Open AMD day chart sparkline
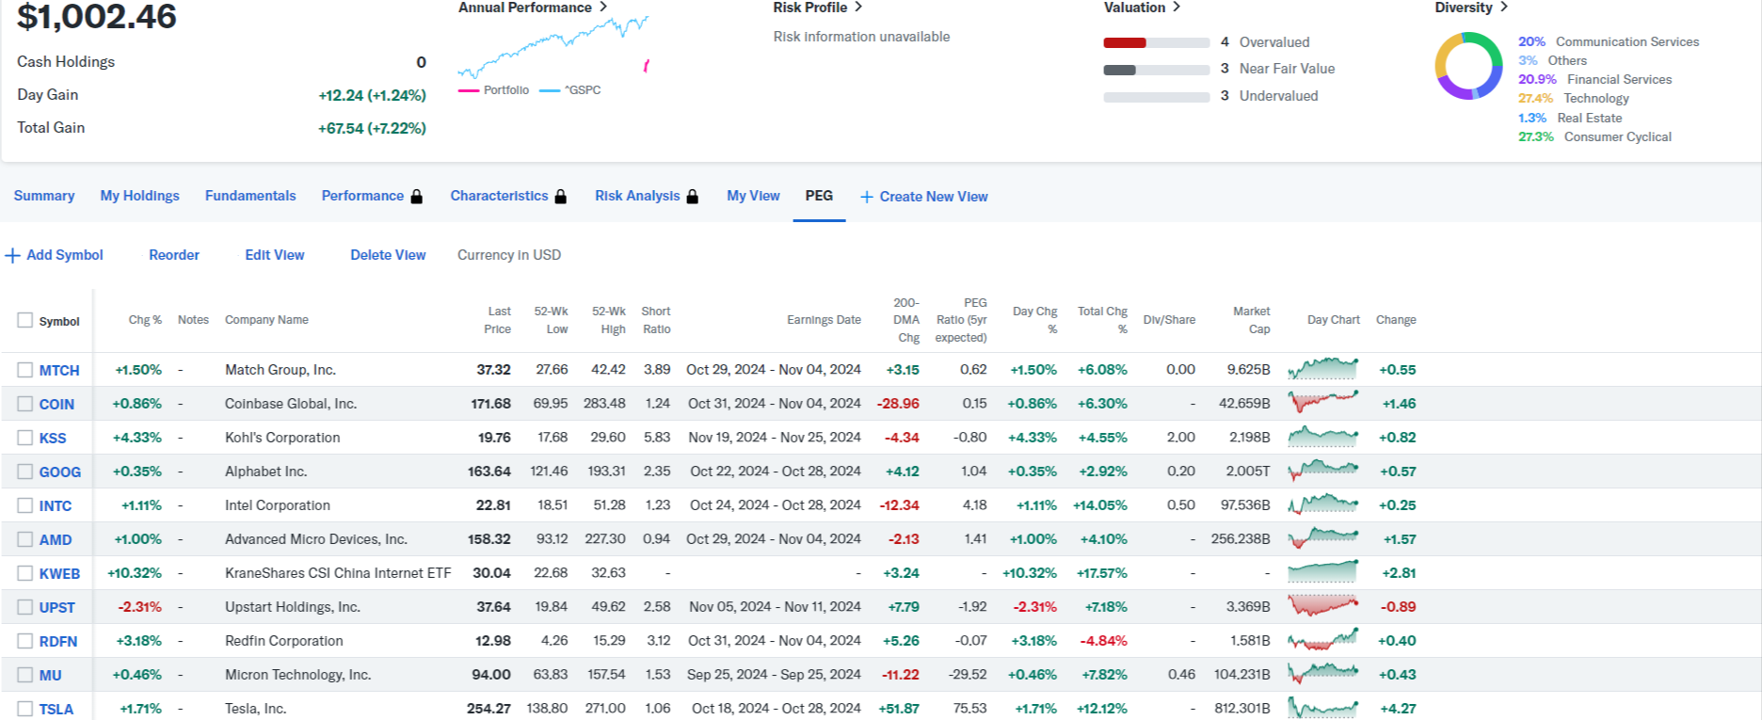Image resolution: width=1762 pixels, height=720 pixels. (1323, 538)
